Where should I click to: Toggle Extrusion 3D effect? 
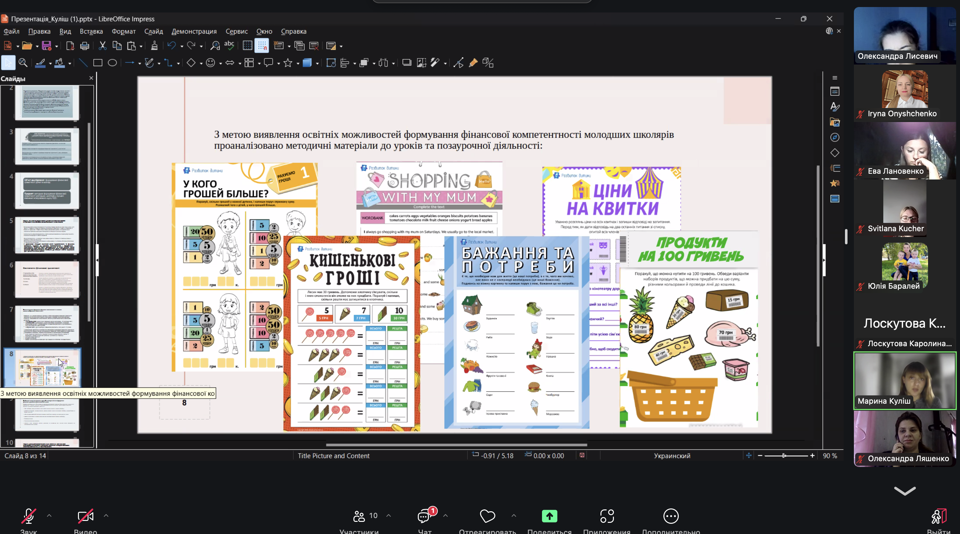pos(488,63)
